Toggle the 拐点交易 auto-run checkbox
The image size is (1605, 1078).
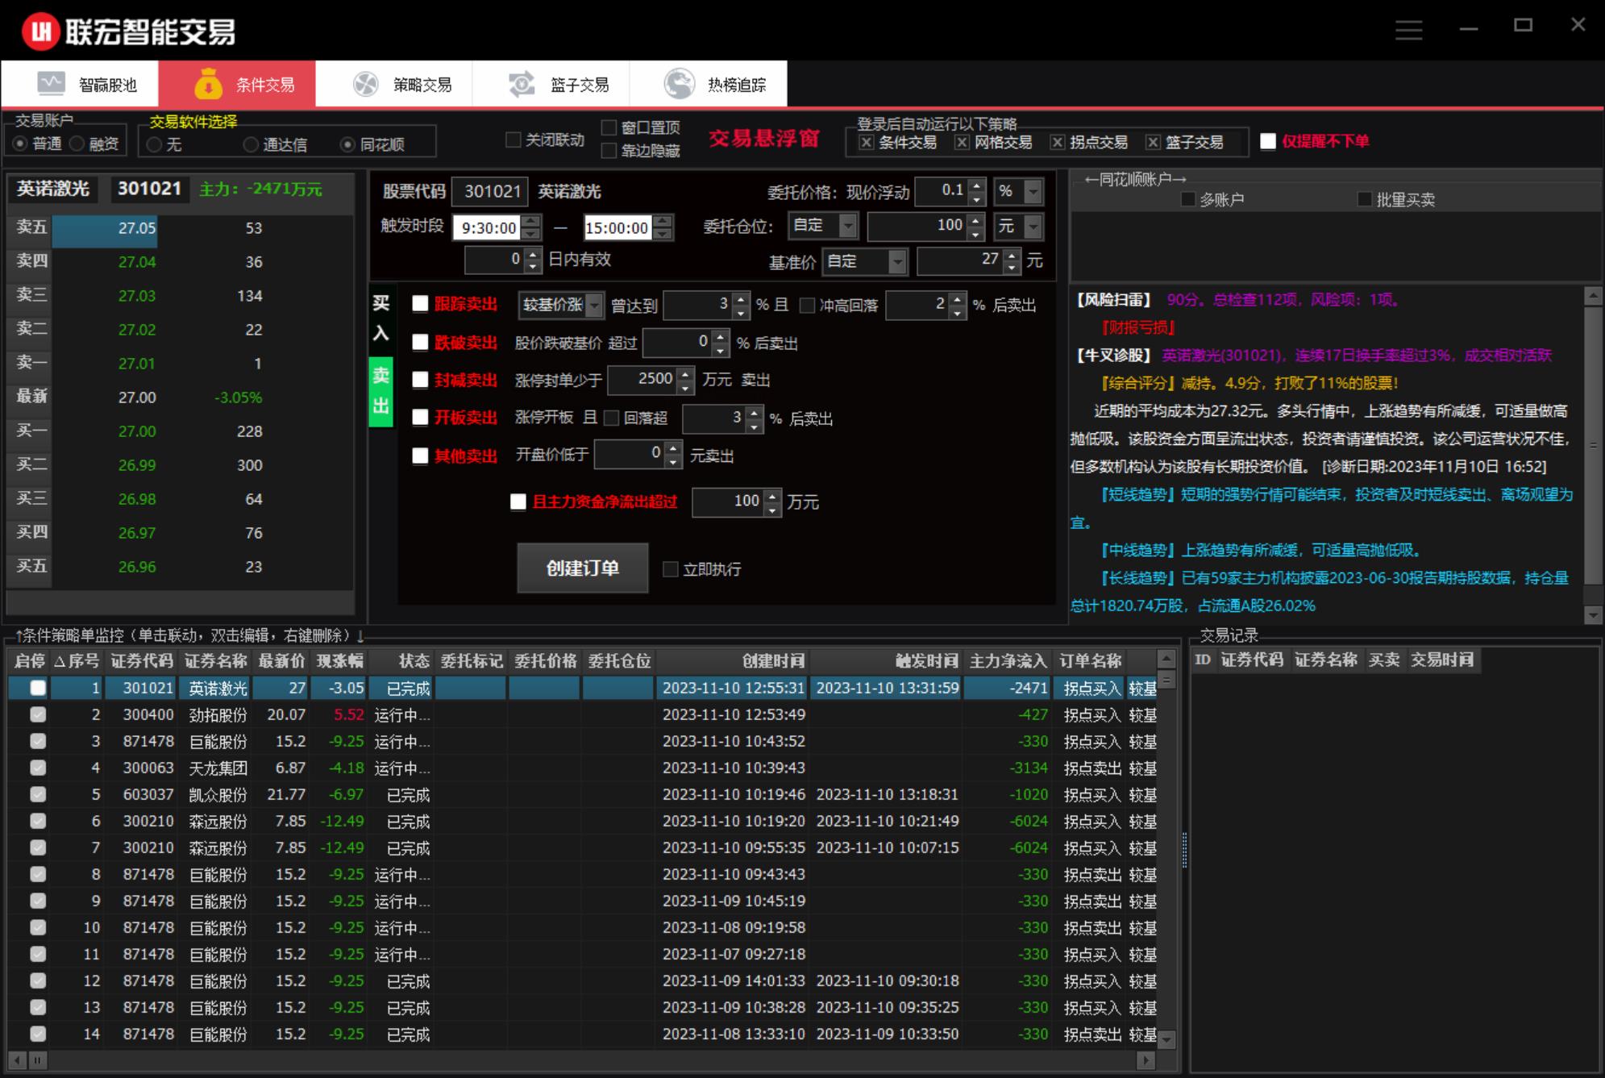(x=1058, y=143)
